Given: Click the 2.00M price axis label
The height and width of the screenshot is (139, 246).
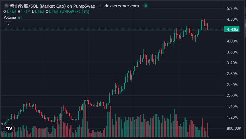Looking at the screenshot, I should tap(232, 95).
